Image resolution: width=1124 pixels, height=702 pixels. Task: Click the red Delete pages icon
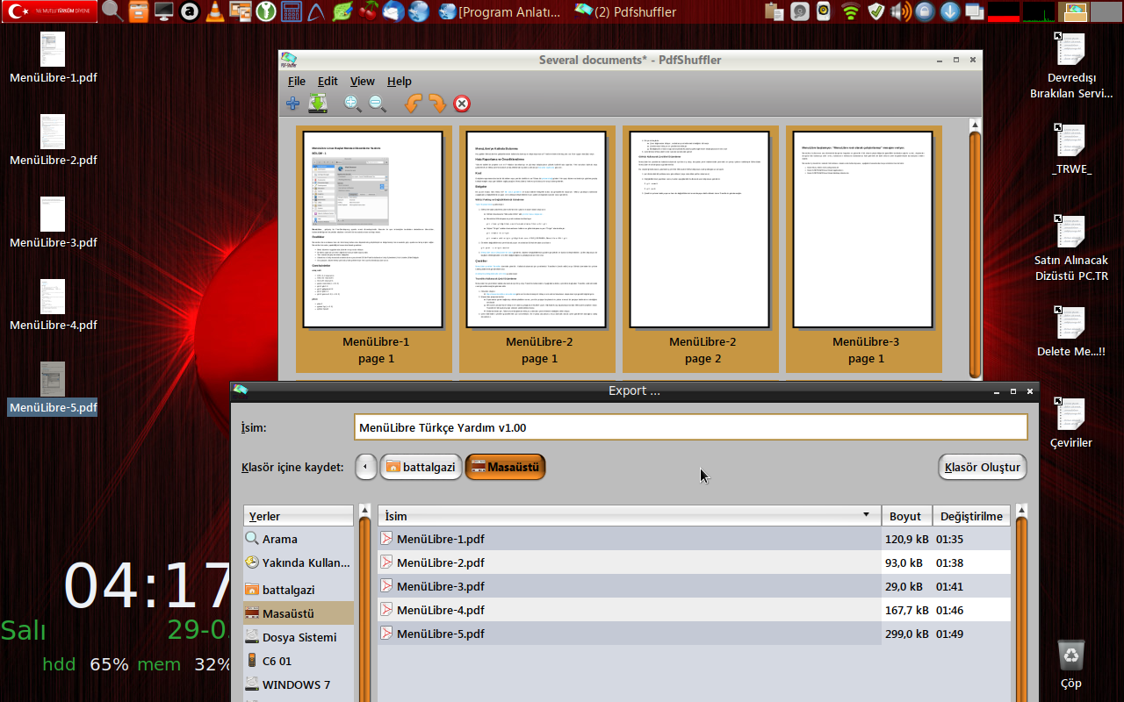[462, 104]
